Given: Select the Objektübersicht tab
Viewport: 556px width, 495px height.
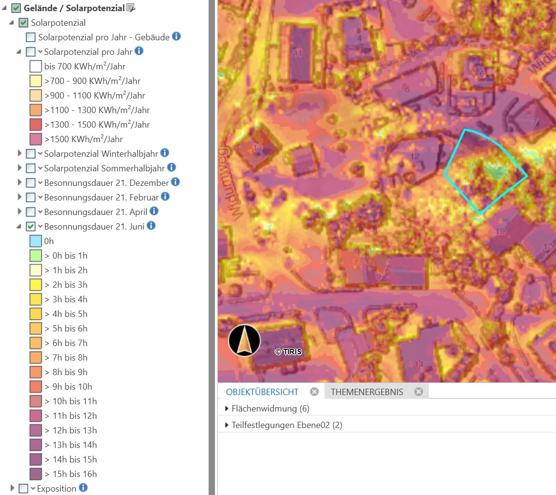Looking at the screenshot, I should pos(262,392).
